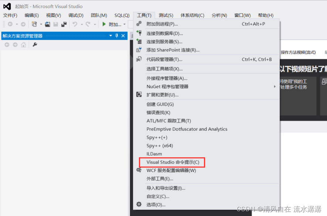The height and width of the screenshot is (216, 327).
Task: Open the 团队(M) menu
Action: point(99,16)
